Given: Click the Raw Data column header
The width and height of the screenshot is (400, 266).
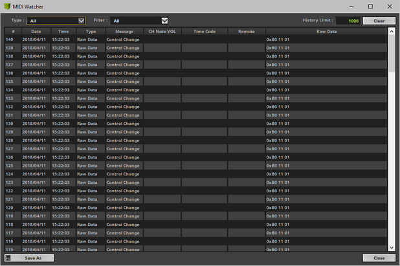Looking at the screenshot, I should point(326,31).
